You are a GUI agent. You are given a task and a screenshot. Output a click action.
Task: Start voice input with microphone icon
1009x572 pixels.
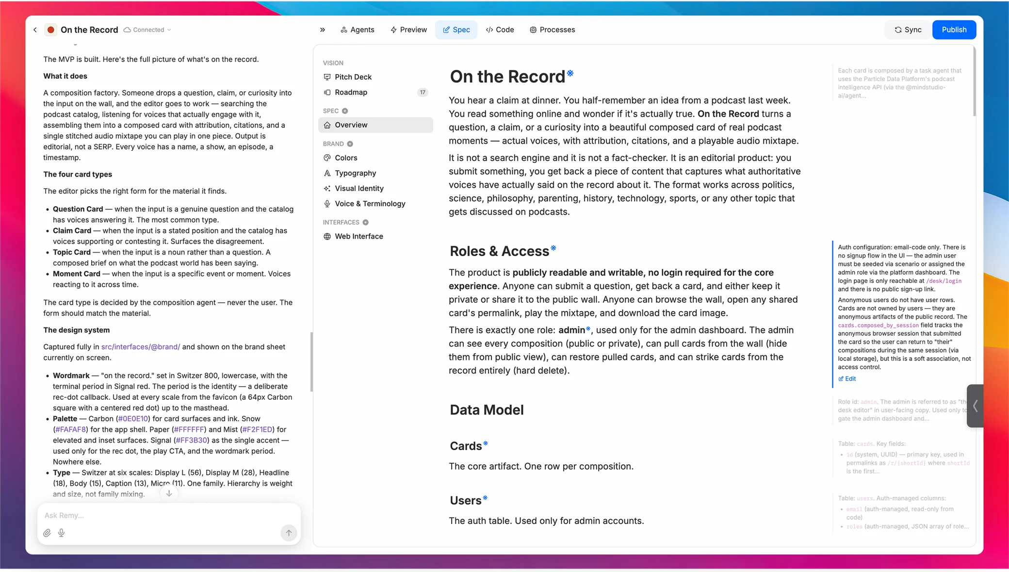coord(62,533)
